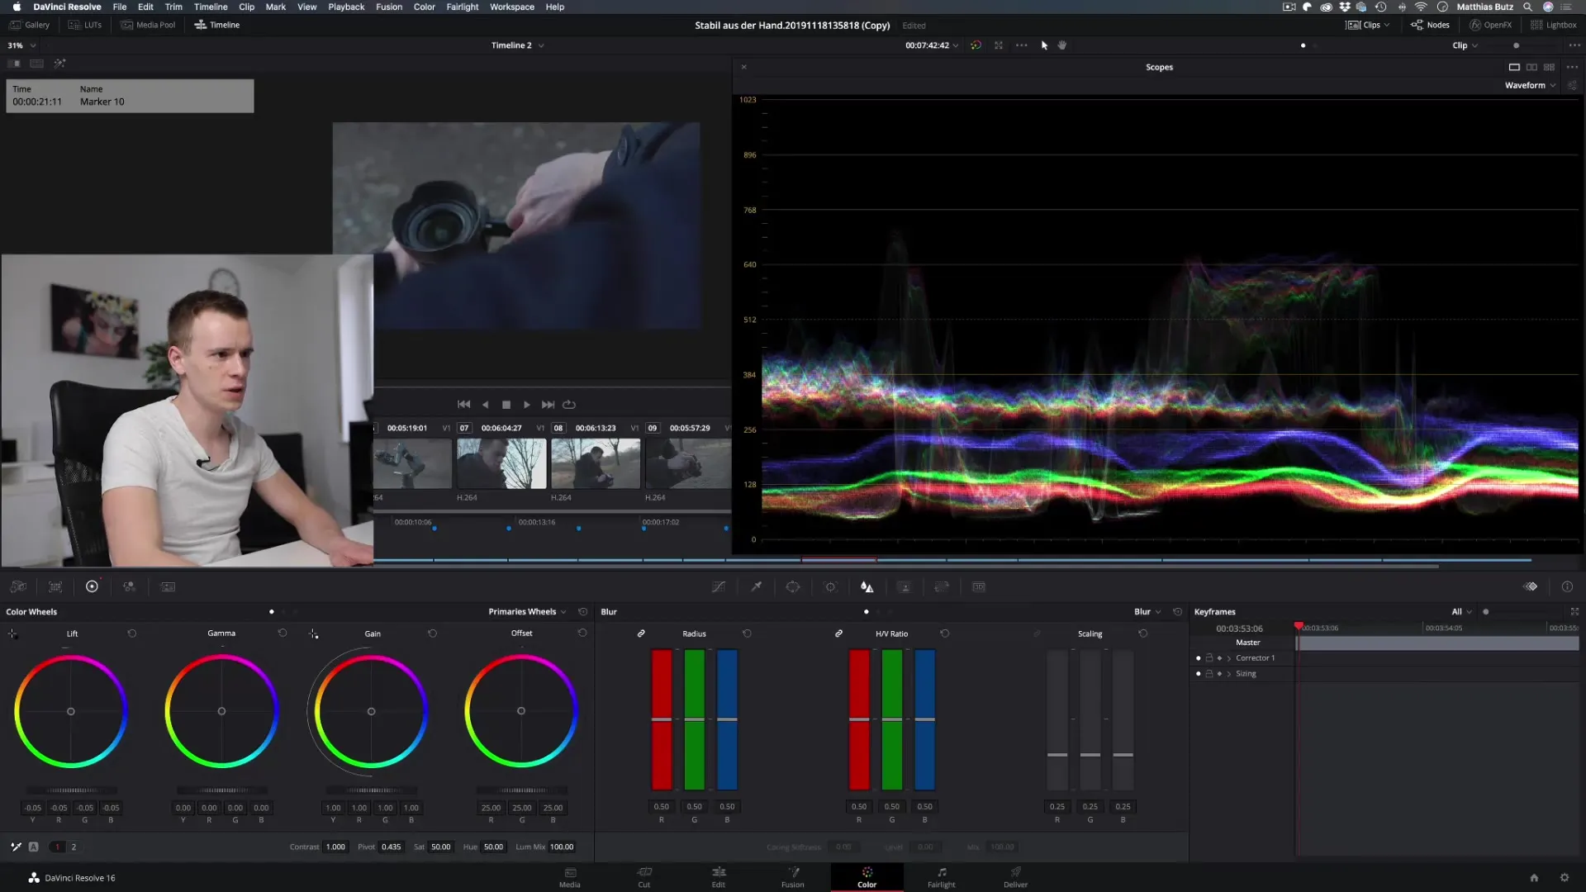Viewport: 1586px width, 892px height.
Task: Adjust the Lift master wheel dial
Action: click(72, 790)
